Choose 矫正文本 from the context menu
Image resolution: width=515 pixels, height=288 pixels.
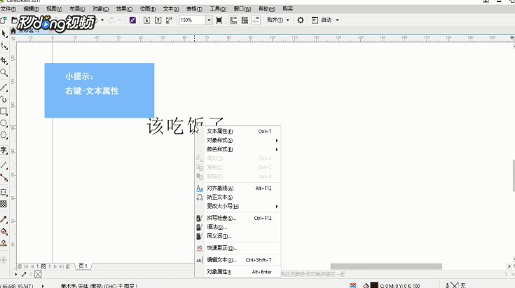click(238, 198)
